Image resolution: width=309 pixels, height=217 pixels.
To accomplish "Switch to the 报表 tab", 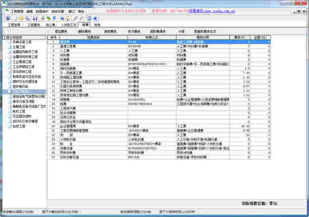I will point(97,25).
